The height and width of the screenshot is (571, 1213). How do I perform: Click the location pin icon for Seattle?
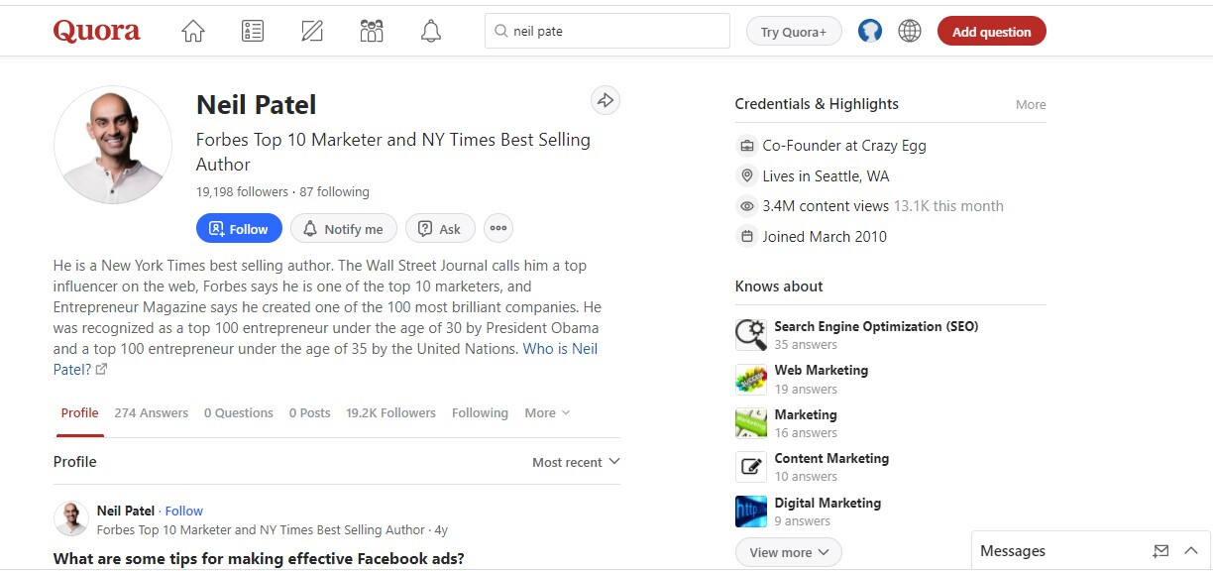point(747,176)
